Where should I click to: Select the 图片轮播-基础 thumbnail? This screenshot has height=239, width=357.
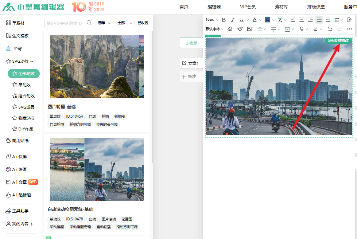click(x=97, y=67)
